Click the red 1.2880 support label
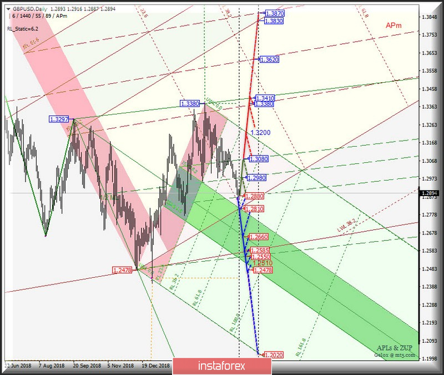 click(x=254, y=196)
